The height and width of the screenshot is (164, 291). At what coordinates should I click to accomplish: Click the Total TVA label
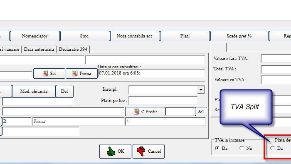225,69
